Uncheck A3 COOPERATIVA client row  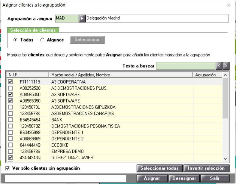point(10,82)
